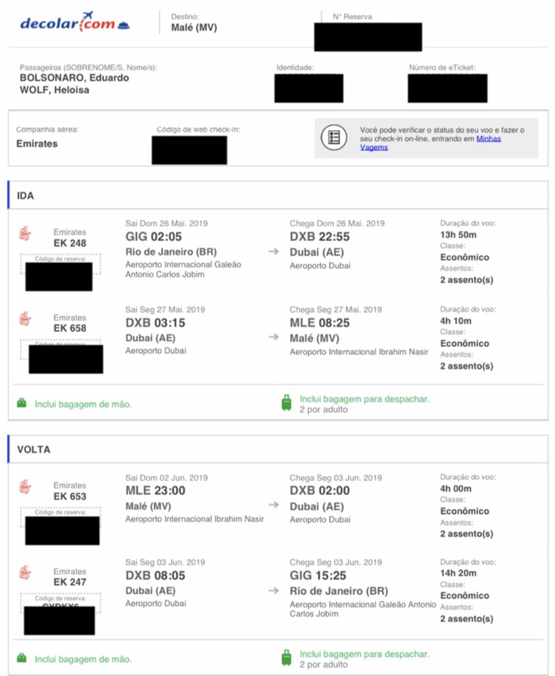Viewport: 555px width, 676px height.
Task: Click 'Sai Dom 26 Mai. 2019' date
Action: click(x=167, y=223)
